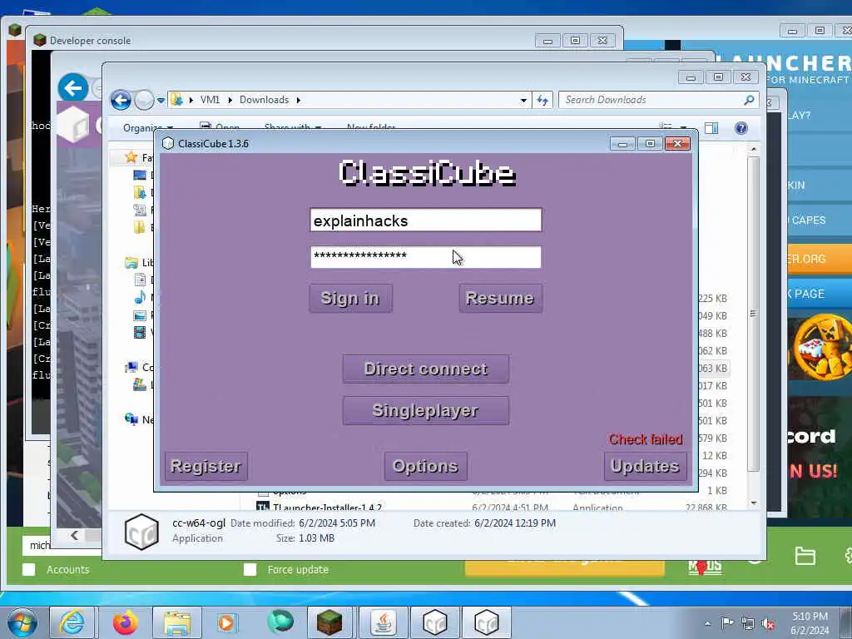Open Firefox from the taskbar
Screen dimensions: 852x639
point(125,622)
